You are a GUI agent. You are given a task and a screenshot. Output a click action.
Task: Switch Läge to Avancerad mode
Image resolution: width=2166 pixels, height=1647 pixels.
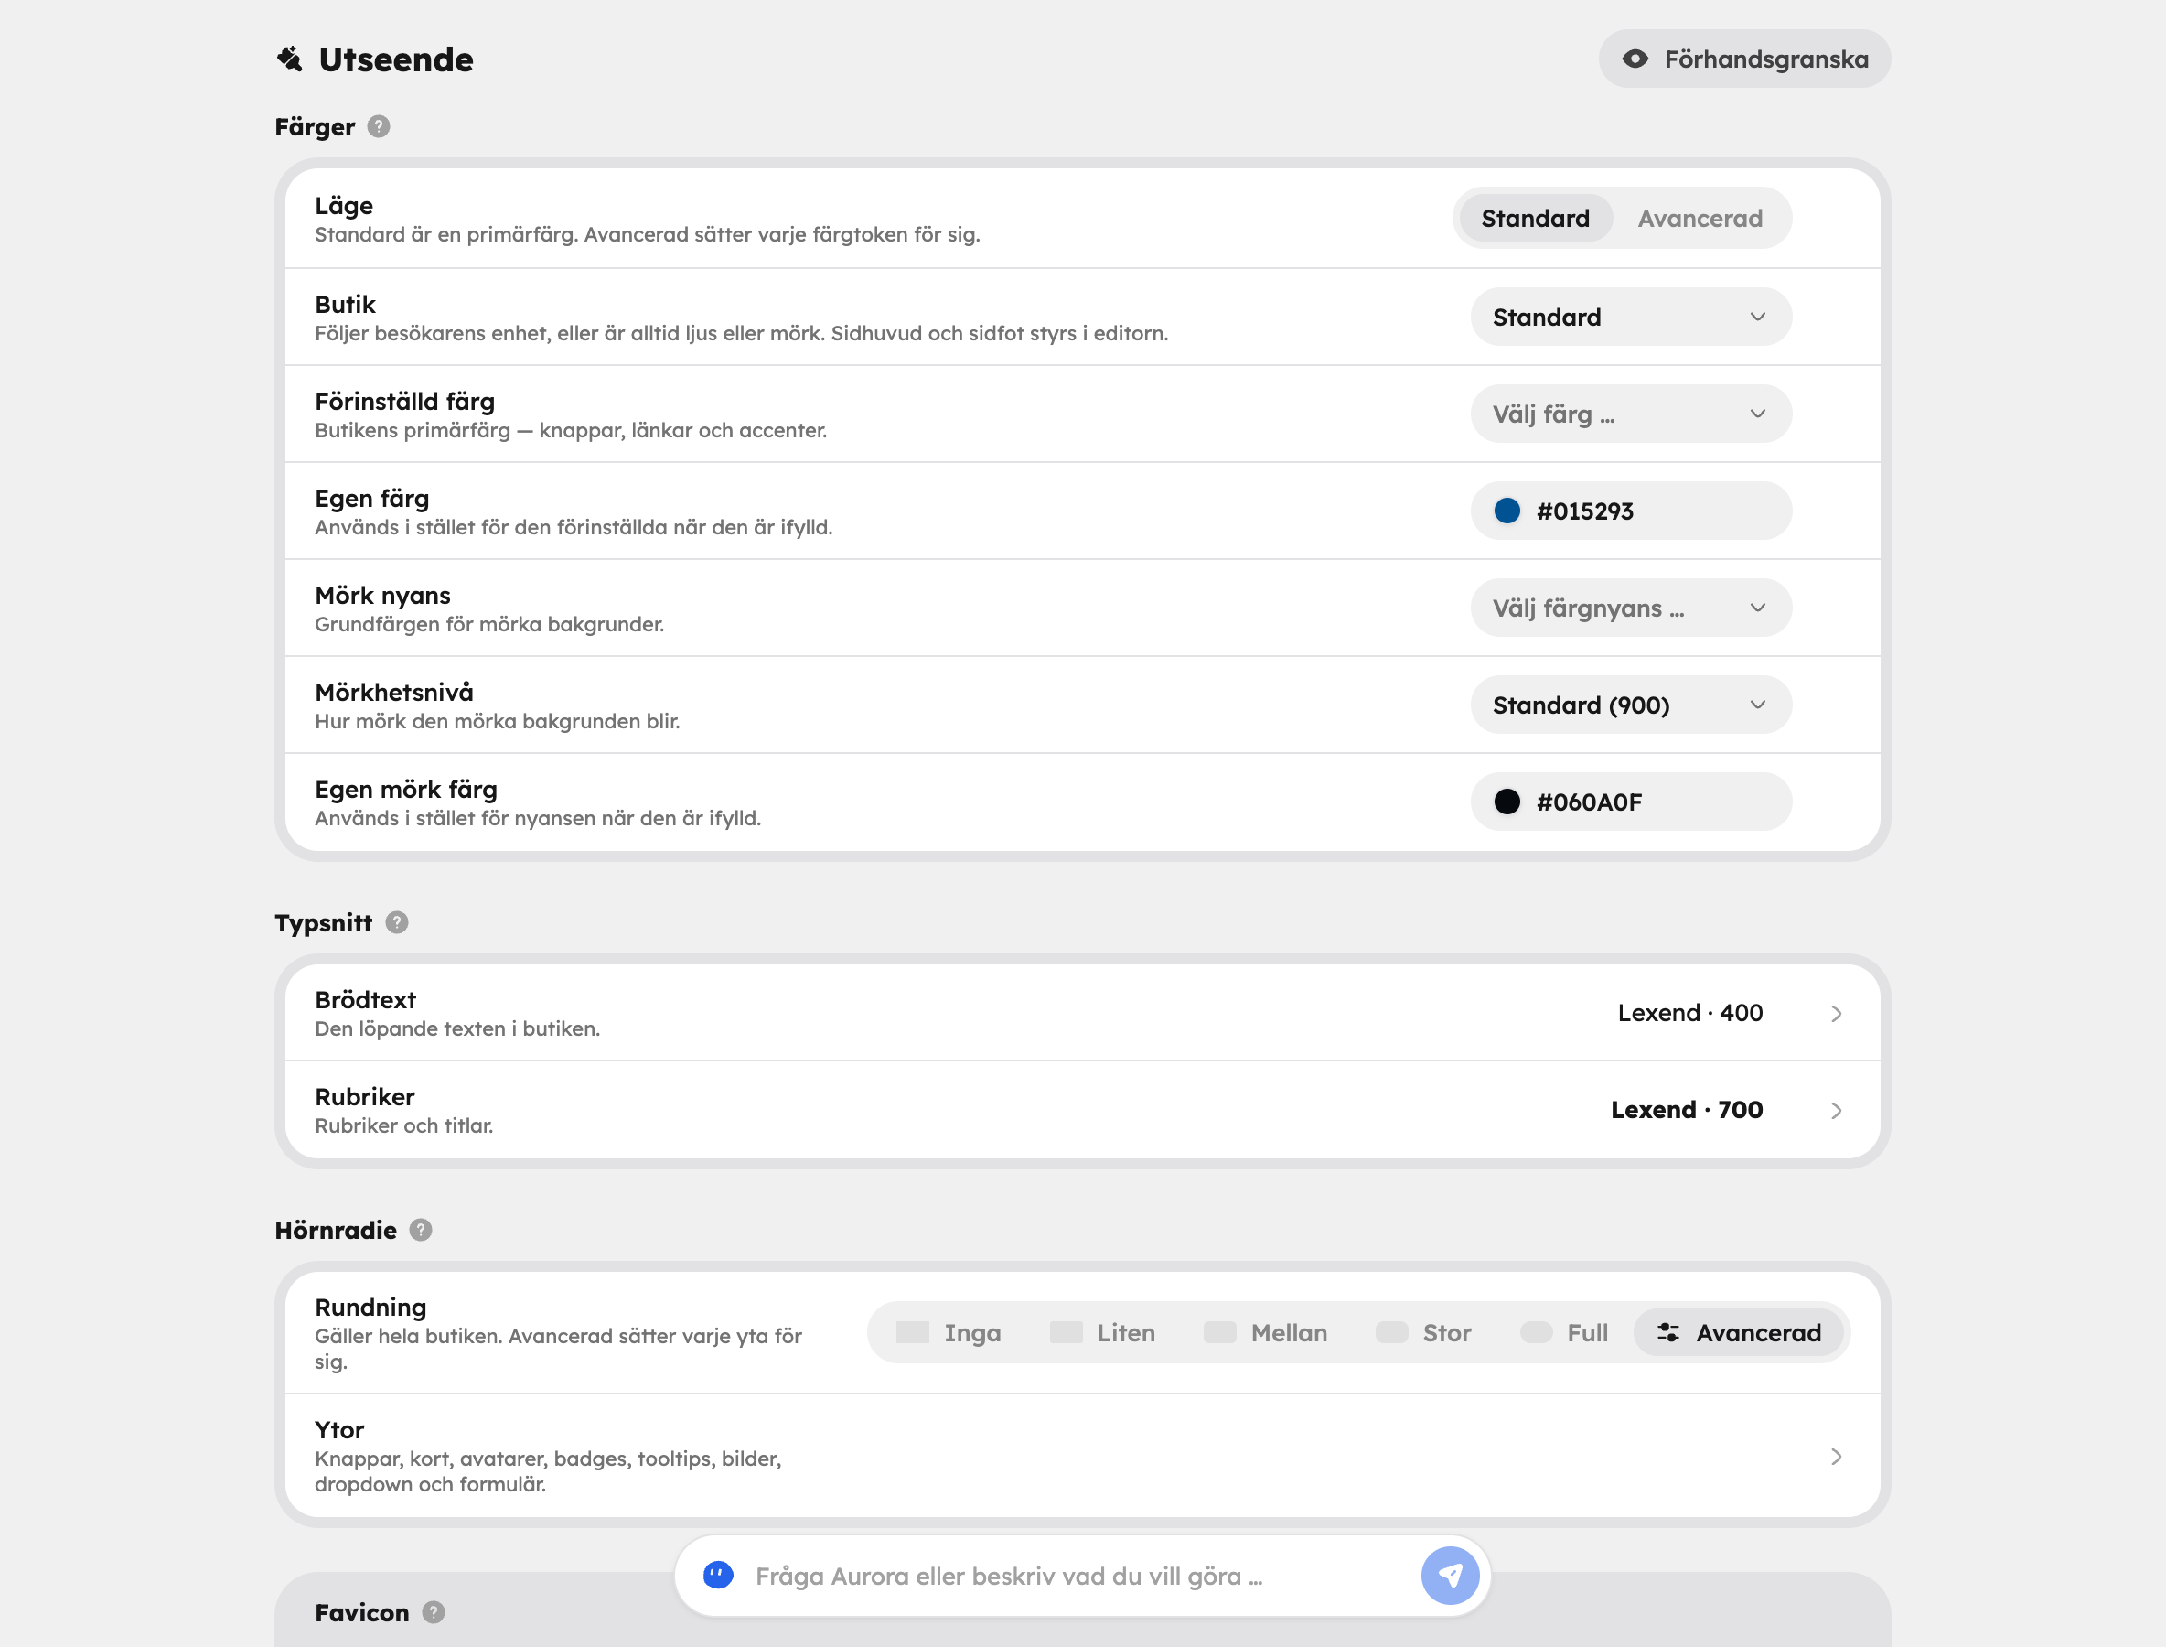click(1700, 218)
